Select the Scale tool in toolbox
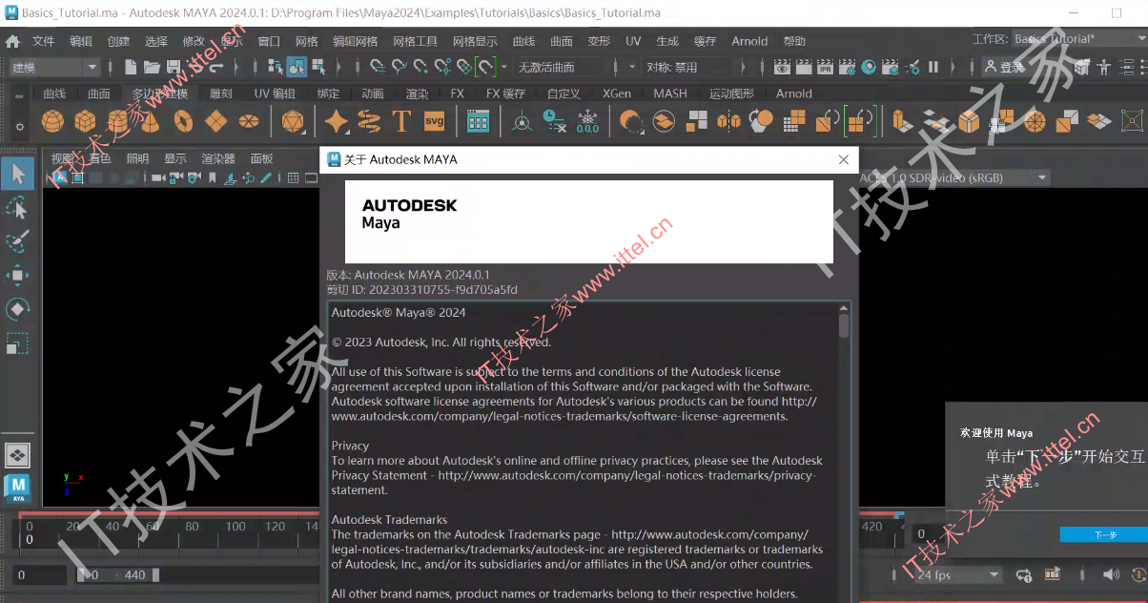Viewport: 1148px width, 603px height. tap(18, 343)
